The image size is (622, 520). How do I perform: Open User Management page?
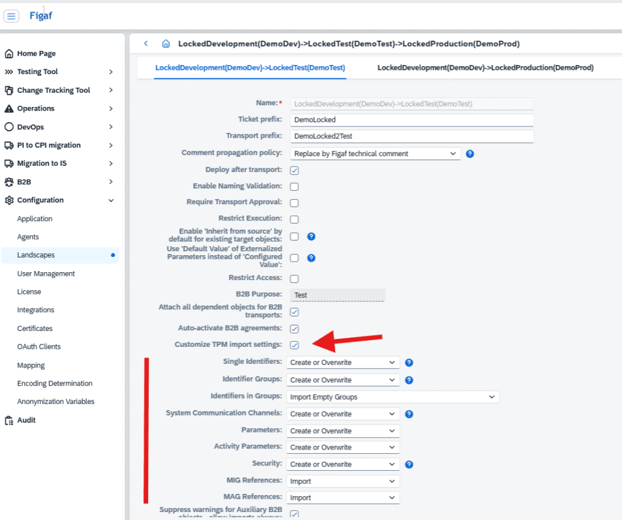pyautogui.click(x=46, y=274)
